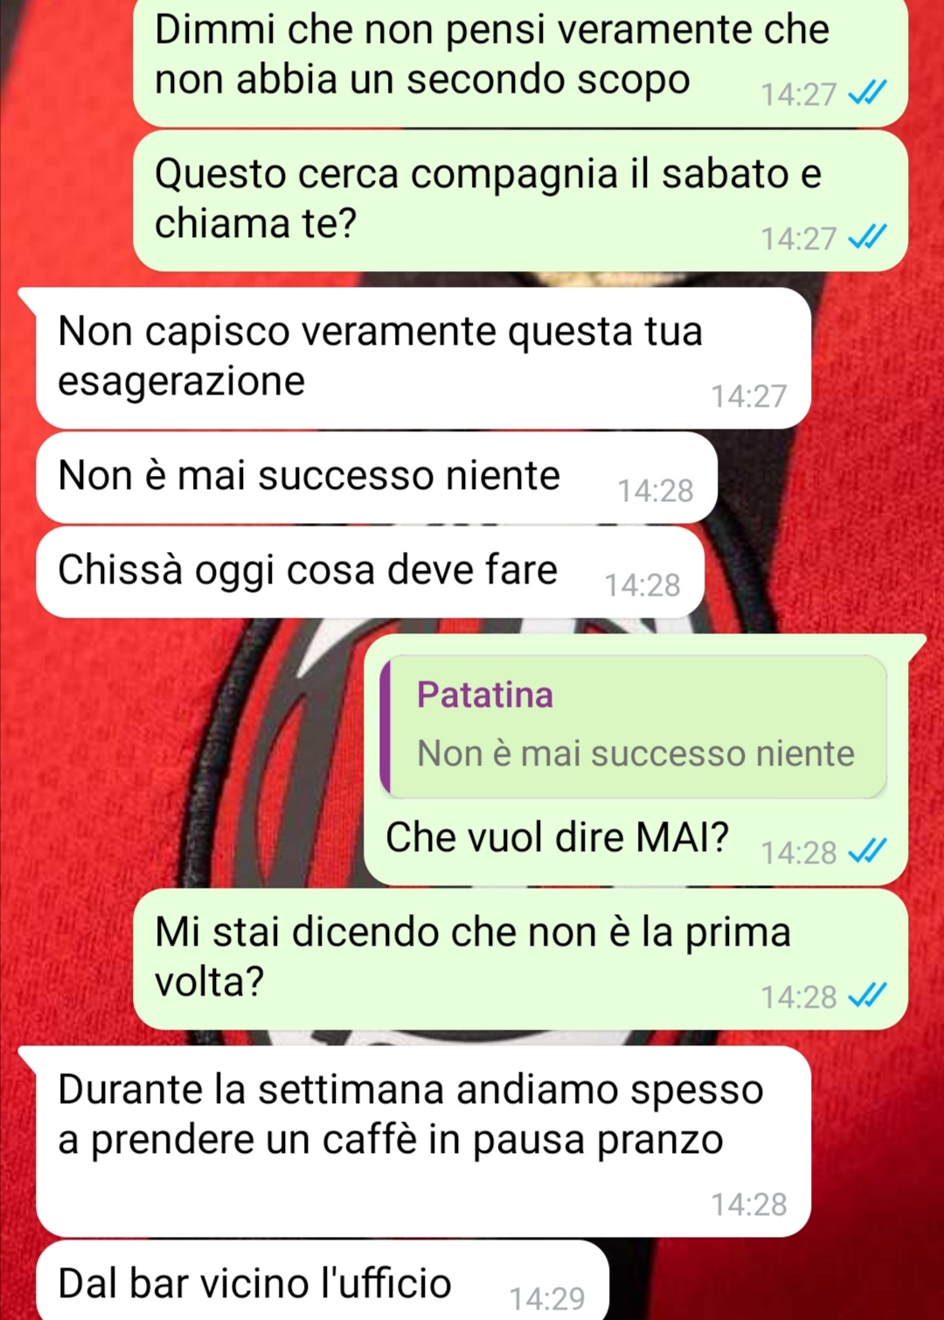This screenshot has width=944, height=1320.
Task: Tap 'Dimmi che non pensi veramente' message
Action: click(520, 61)
